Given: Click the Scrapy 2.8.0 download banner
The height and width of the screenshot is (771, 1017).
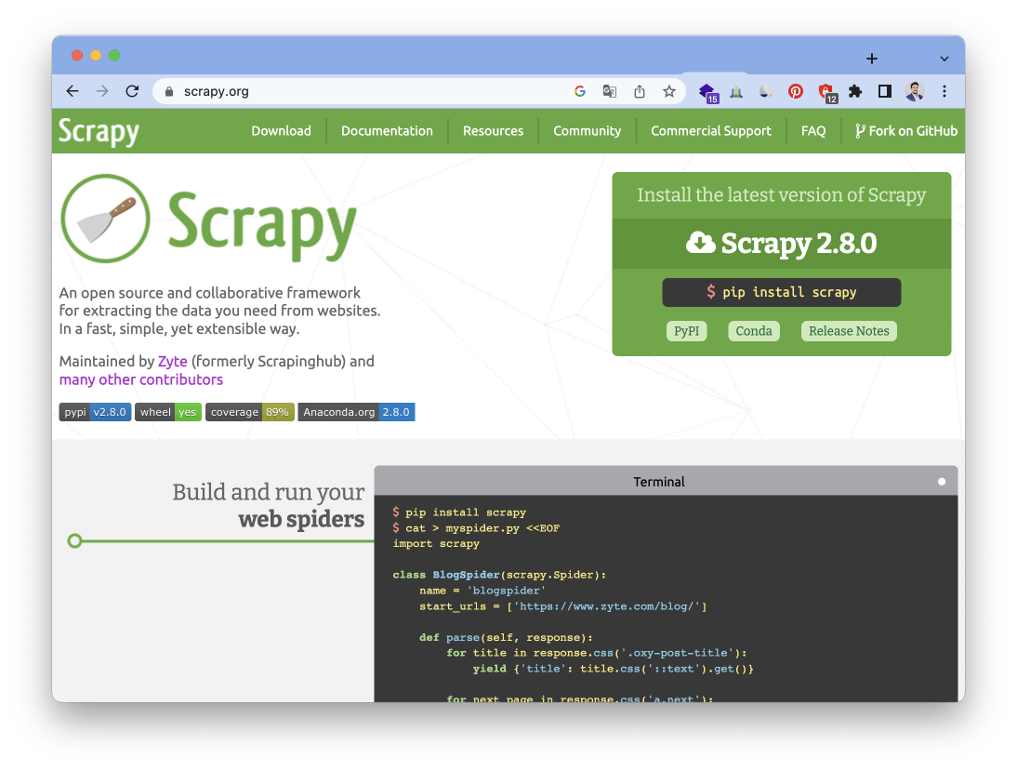Looking at the screenshot, I should tap(782, 244).
